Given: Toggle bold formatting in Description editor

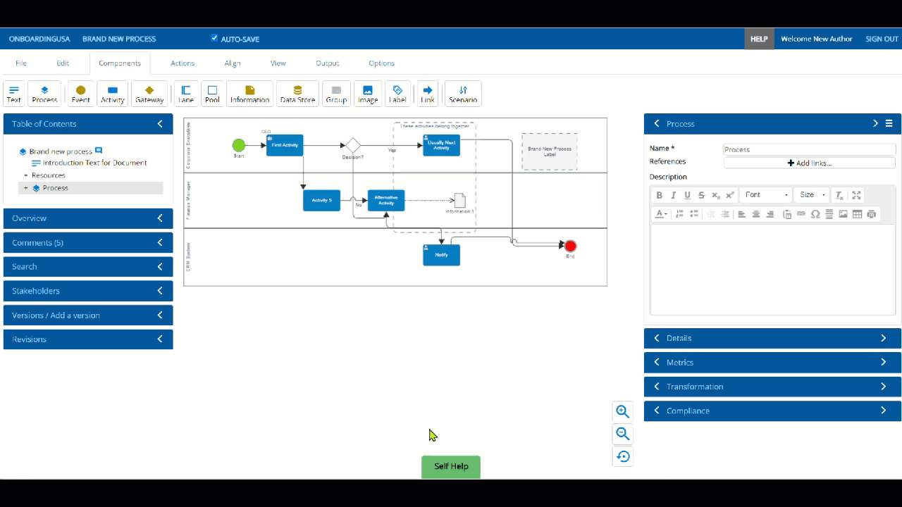Looking at the screenshot, I should [660, 195].
